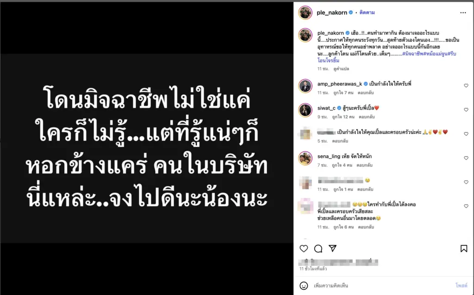Open comments via speech bubble icon
Viewport: 474px width, 295px height.
[318, 248]
